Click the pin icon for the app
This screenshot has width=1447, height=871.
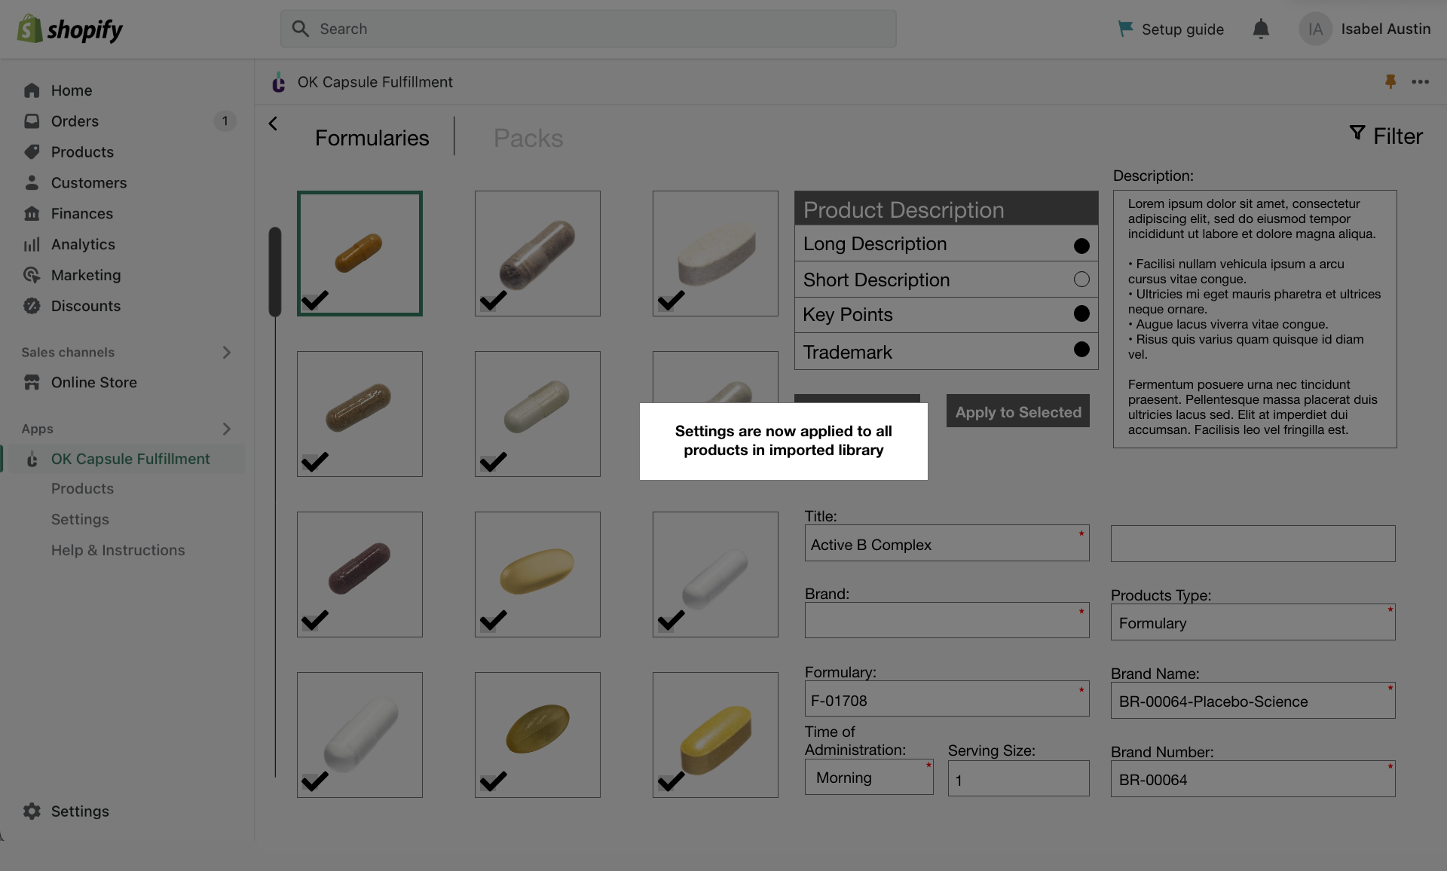pos(1390,81)
